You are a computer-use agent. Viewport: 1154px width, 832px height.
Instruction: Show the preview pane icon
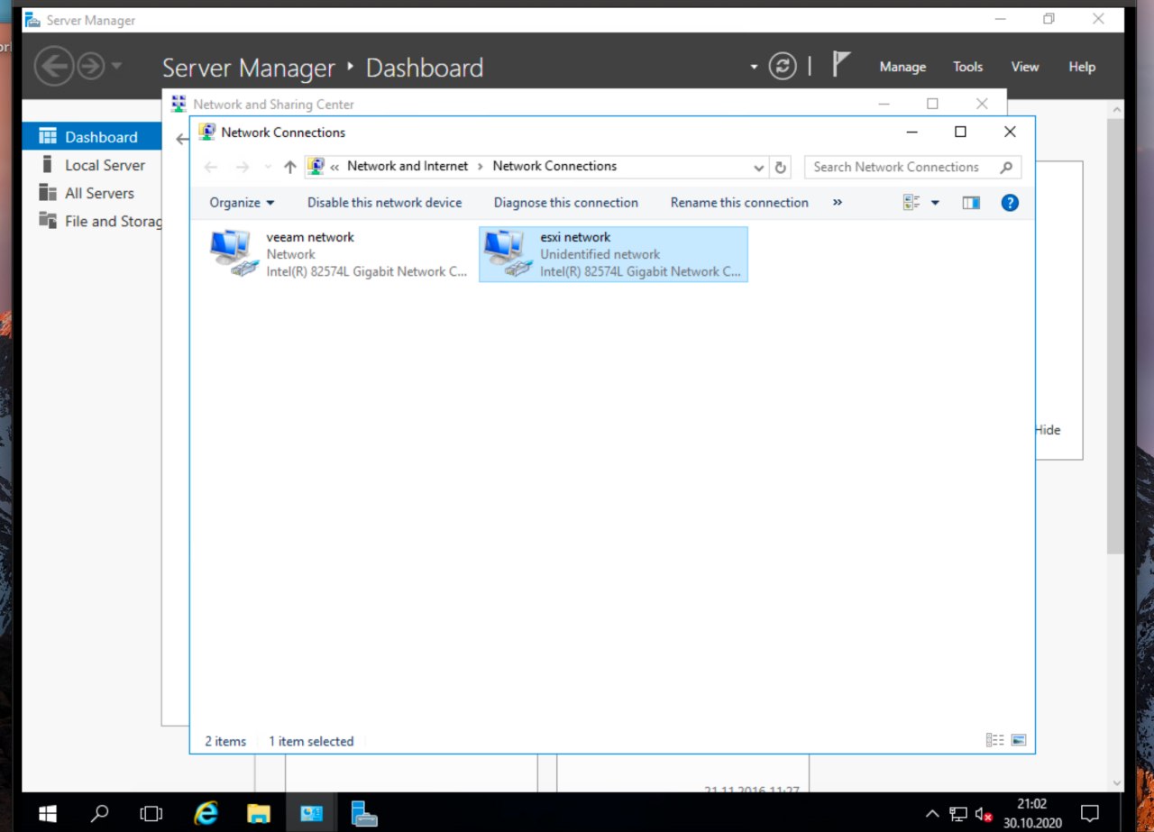[x=971, y=203]
